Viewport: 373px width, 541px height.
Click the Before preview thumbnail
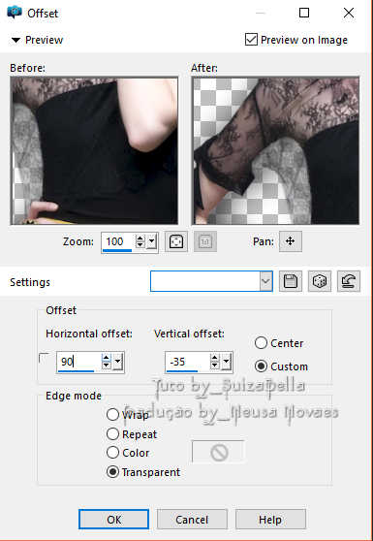[94, 150]
